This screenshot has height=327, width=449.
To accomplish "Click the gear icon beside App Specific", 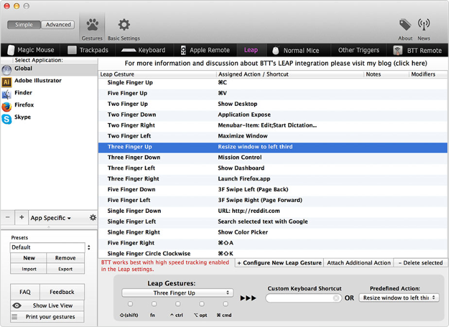I will point(93,218).
